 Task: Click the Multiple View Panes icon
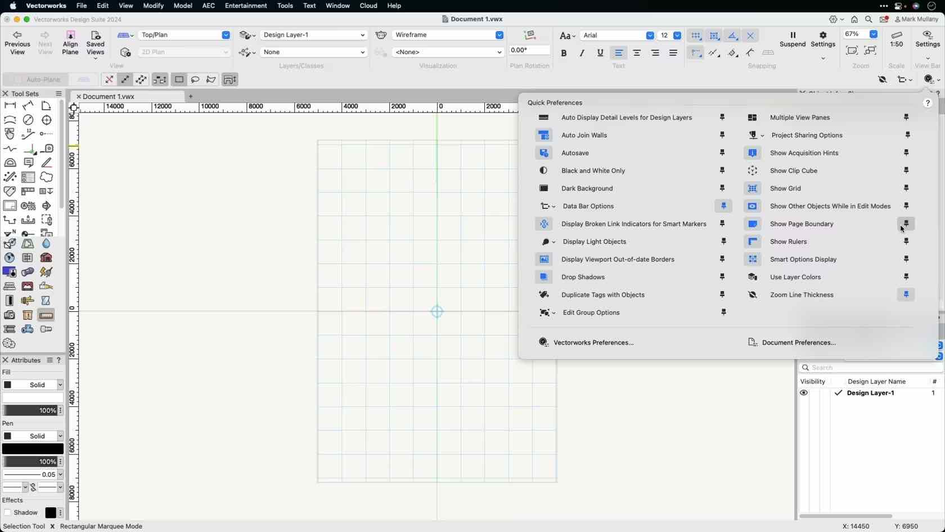coord(753,118)
